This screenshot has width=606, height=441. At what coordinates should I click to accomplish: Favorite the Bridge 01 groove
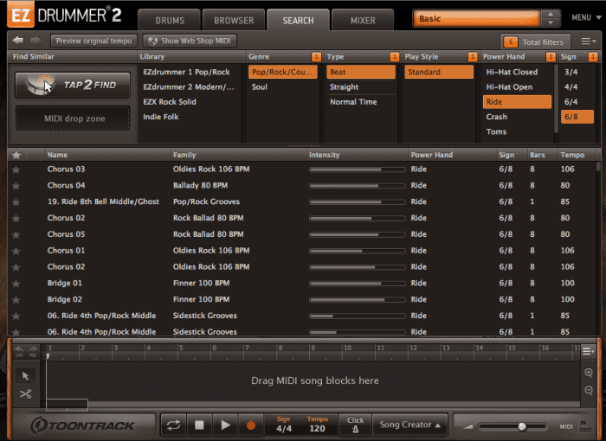pyautogui.click(x=16, y=284)
